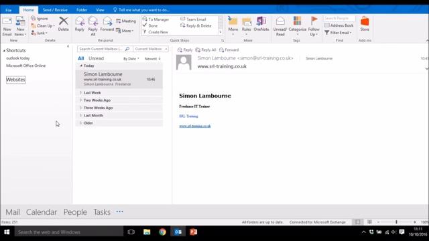Delete the selected message
Viewport: 429px width, 241px height.
pyautogui.click(x=64, y=24)
